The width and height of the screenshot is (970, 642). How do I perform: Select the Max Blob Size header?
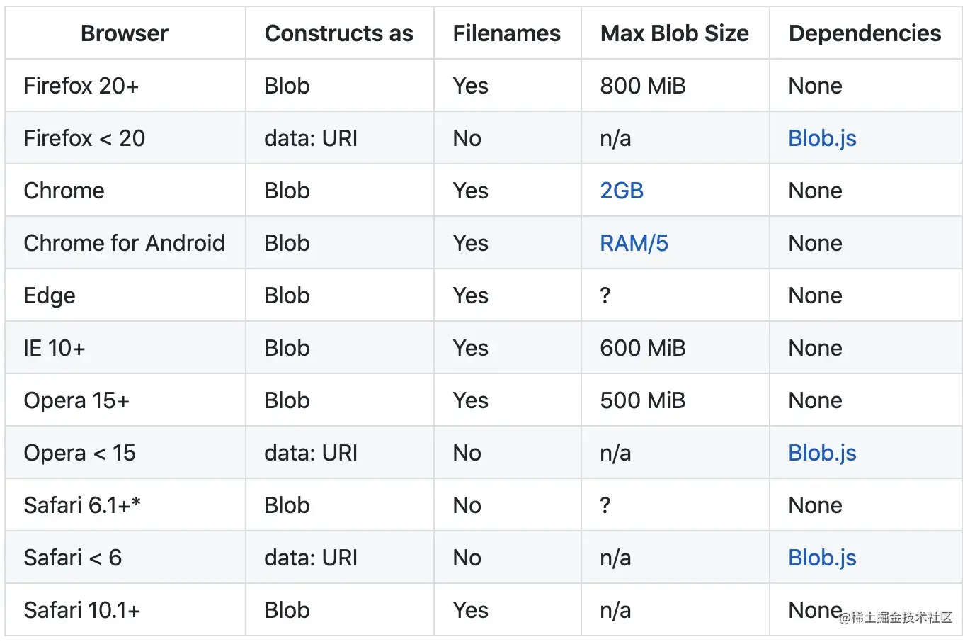pyautogui.click(x=674, y=33)
